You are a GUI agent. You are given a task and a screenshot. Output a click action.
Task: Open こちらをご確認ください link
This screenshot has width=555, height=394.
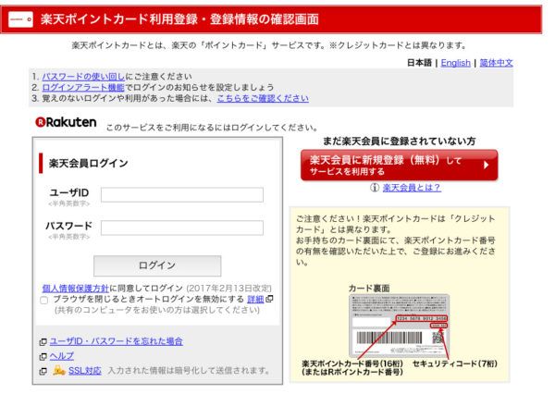tap(263, 98)
